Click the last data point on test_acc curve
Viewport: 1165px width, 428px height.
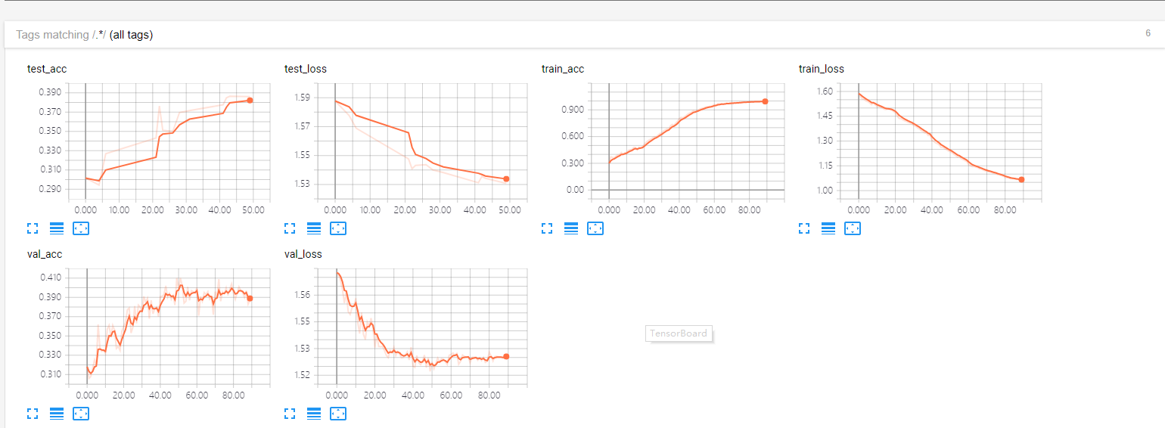click(x=250, y=101)
